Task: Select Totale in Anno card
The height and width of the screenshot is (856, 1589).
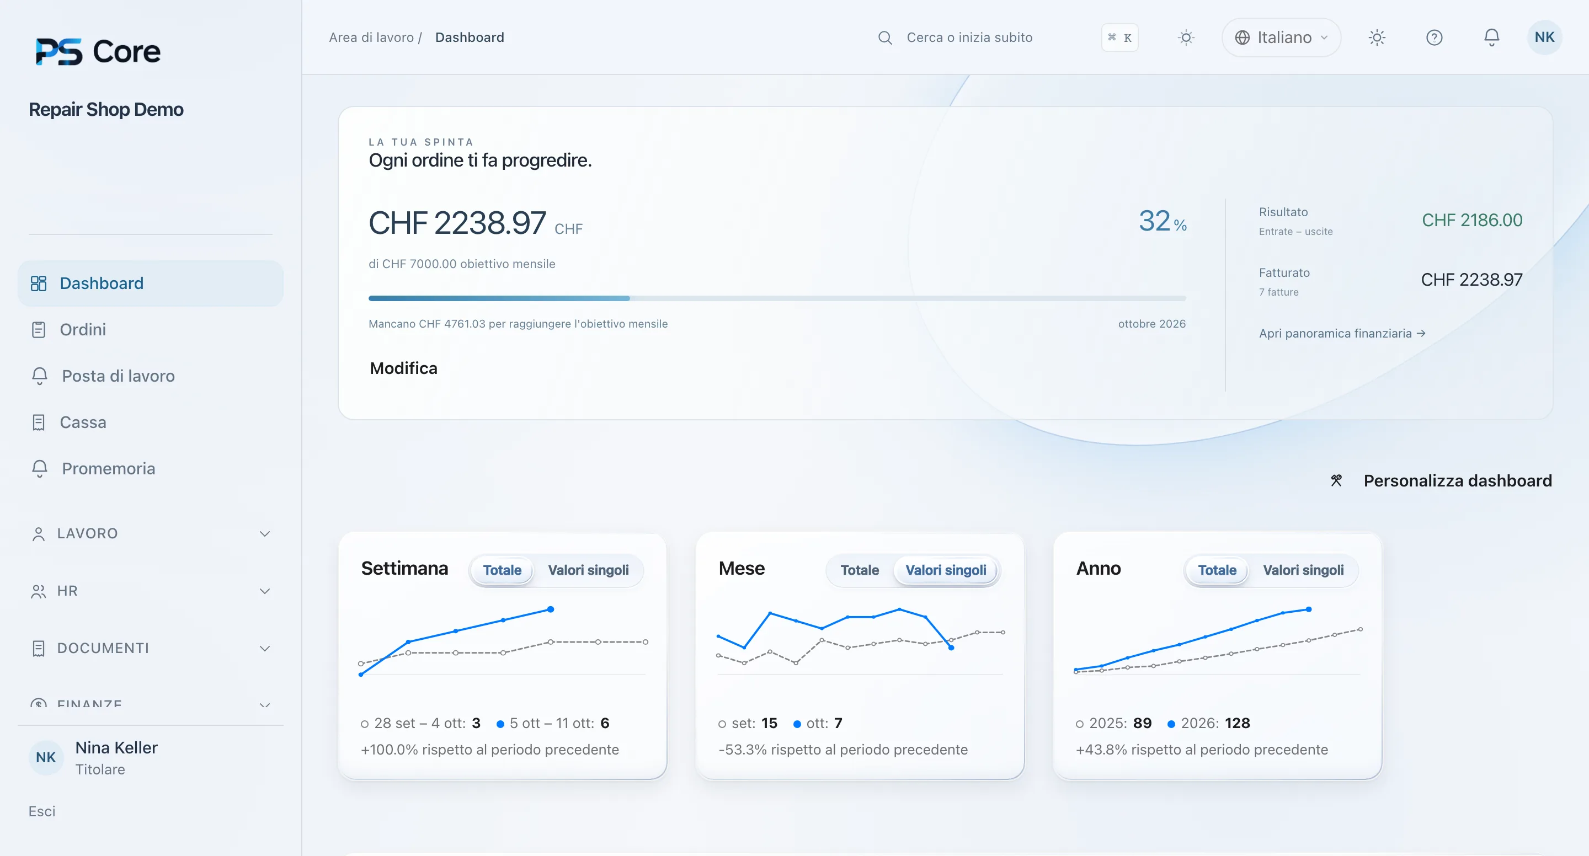Action: (1217, 570)
